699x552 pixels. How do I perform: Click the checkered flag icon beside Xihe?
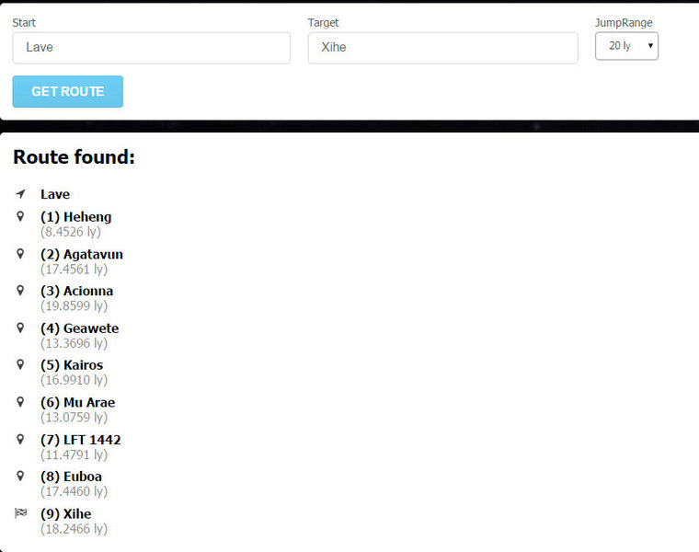pos(20,513)
